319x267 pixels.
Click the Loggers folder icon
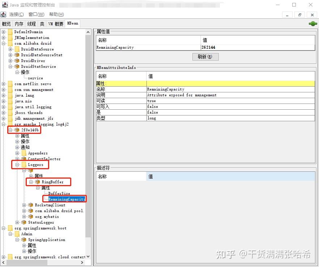[24, 165]
